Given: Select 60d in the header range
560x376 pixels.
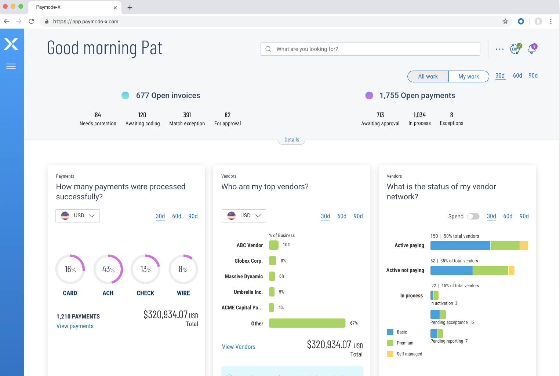Looking at the screenshot, I should 517,75.
